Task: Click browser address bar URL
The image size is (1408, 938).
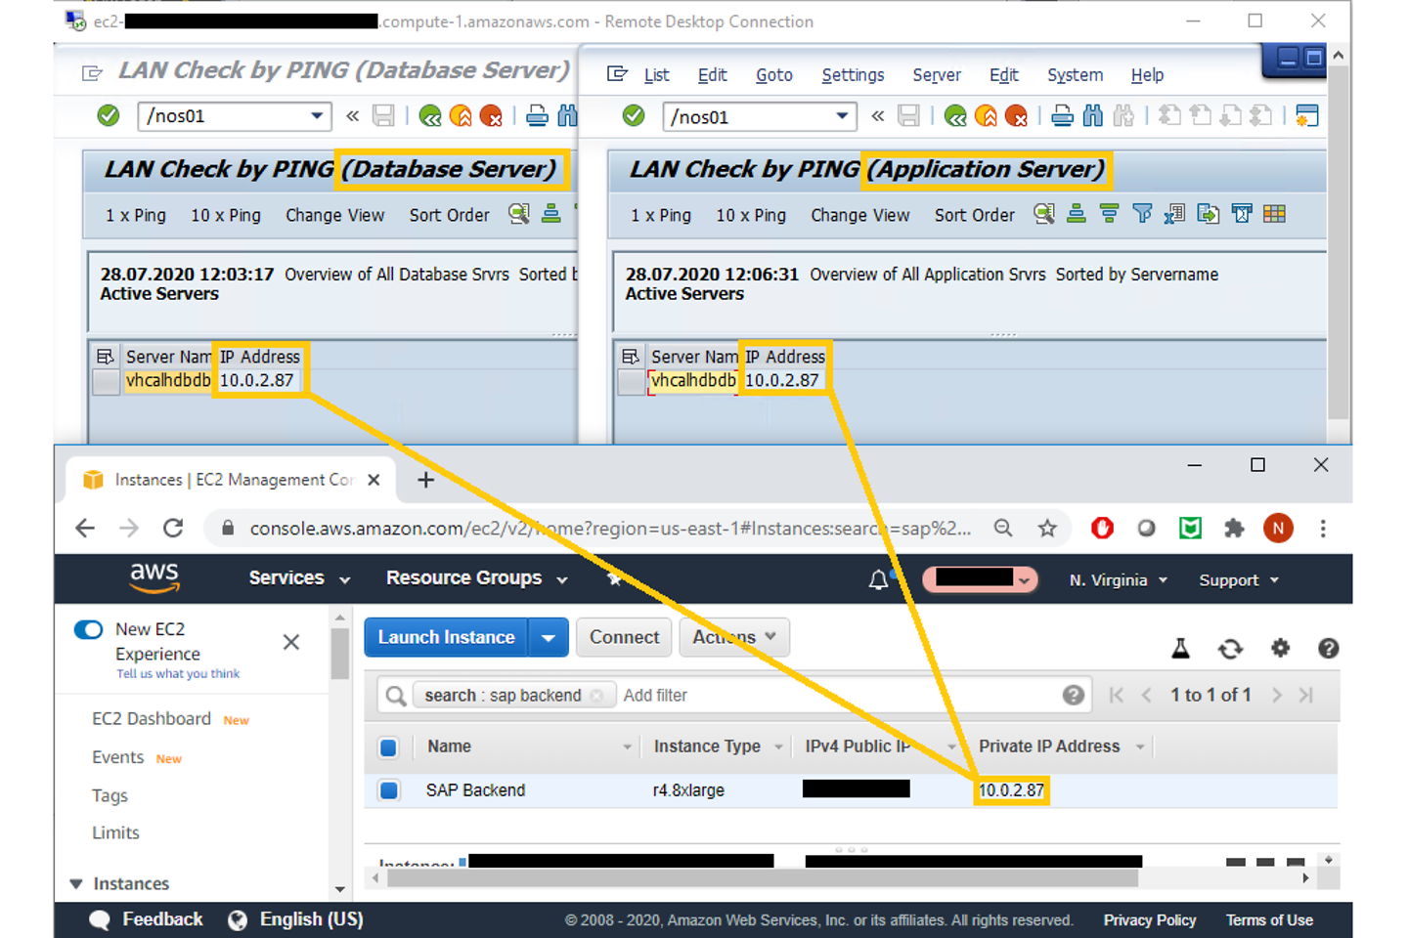Action: 610,529
